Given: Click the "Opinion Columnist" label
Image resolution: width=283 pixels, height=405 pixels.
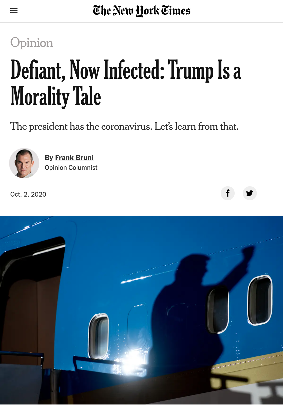Looking at the screenshot, I should click(71, 168).
